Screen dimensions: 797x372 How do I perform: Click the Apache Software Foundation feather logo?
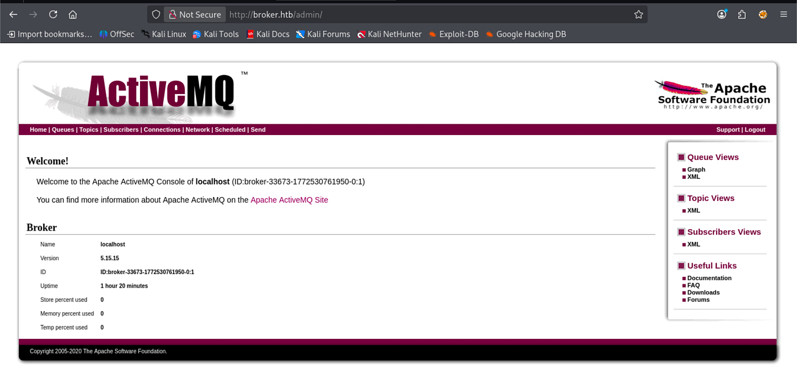coord(712,95)
